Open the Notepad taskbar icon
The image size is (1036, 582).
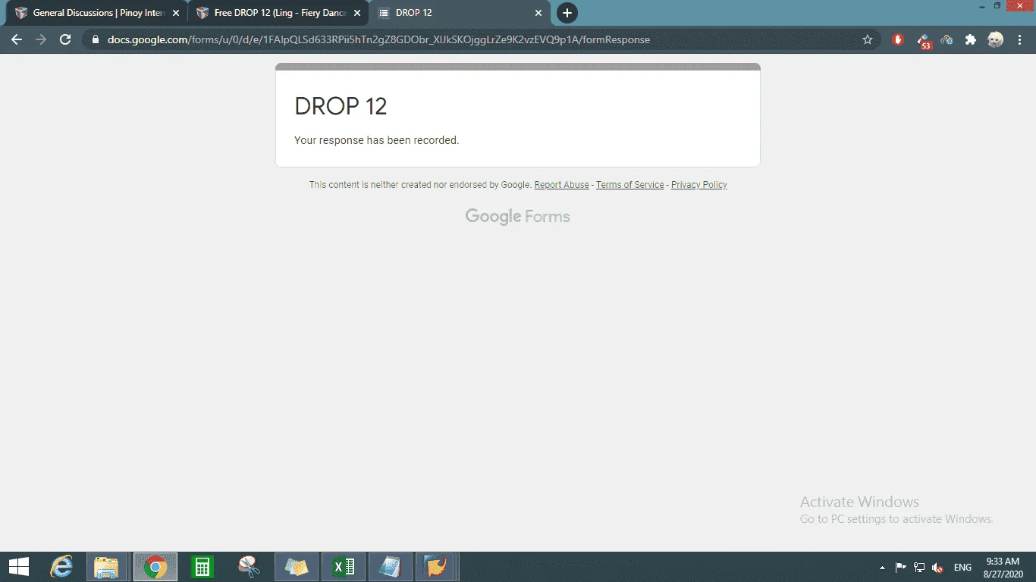click(390, 567)
